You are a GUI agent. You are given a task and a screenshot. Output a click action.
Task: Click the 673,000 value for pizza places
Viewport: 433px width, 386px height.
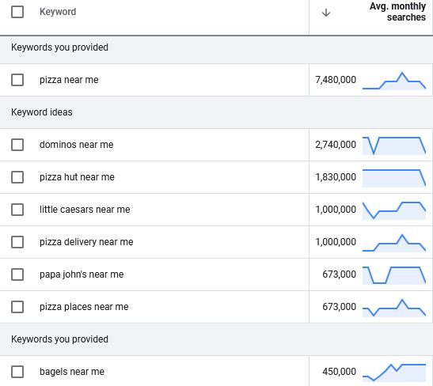coord(340,307)
